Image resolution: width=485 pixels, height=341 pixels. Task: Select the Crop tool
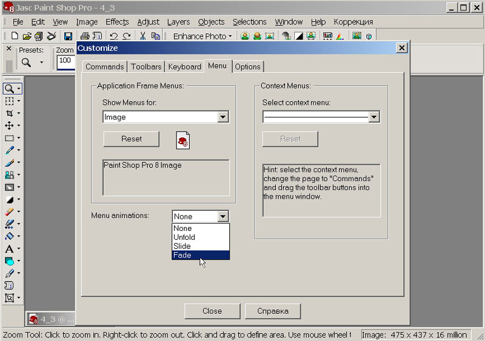click(x=9, y=113)
